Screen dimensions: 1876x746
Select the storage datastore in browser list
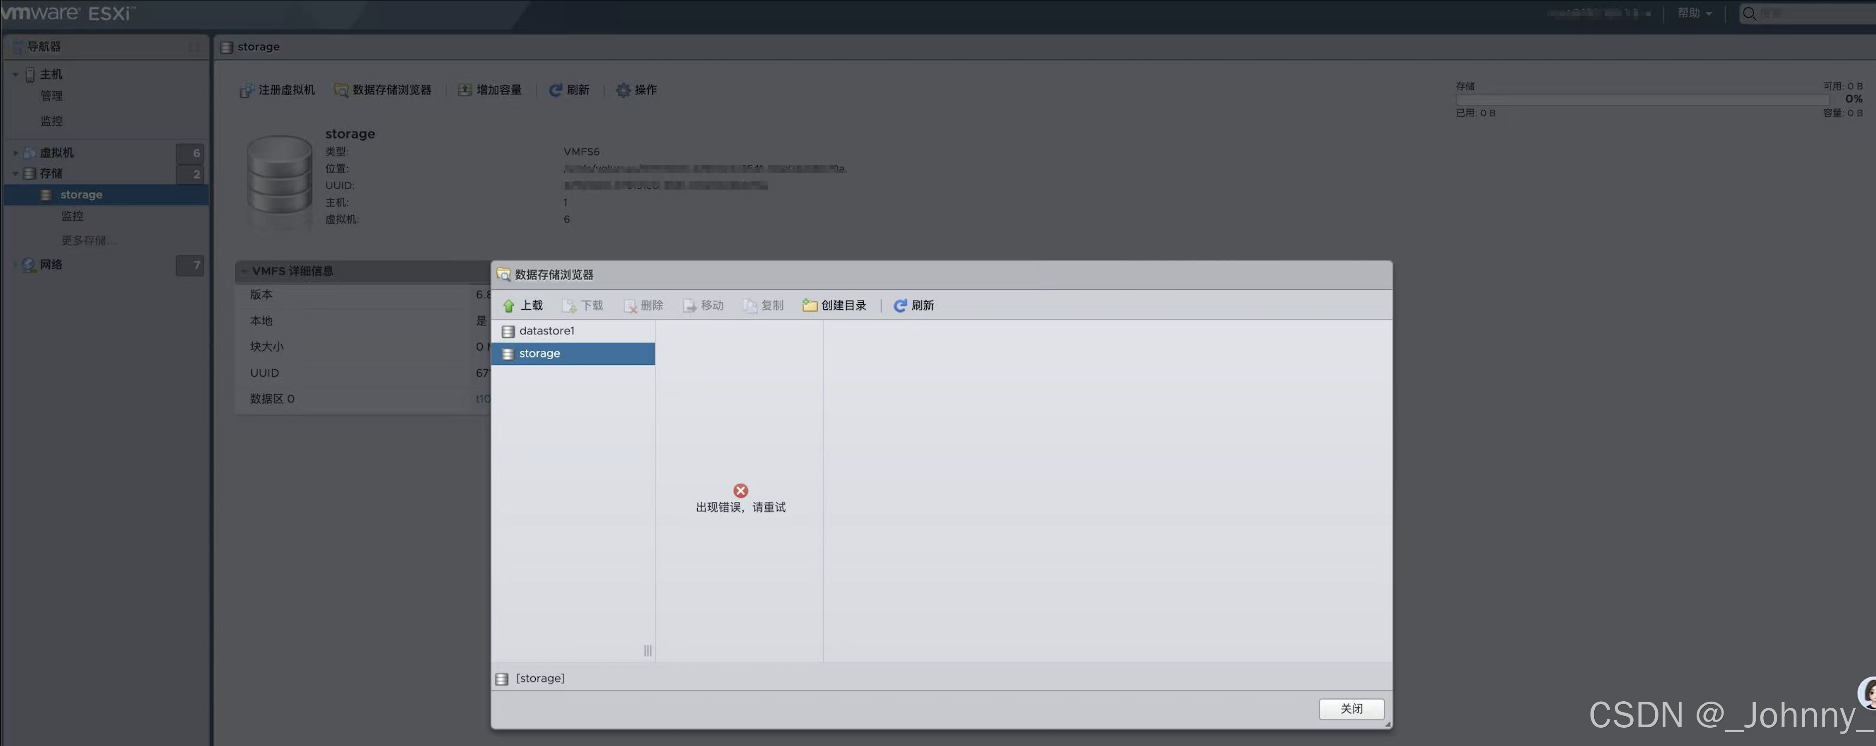pyautogui.click(x=539, y=354)
